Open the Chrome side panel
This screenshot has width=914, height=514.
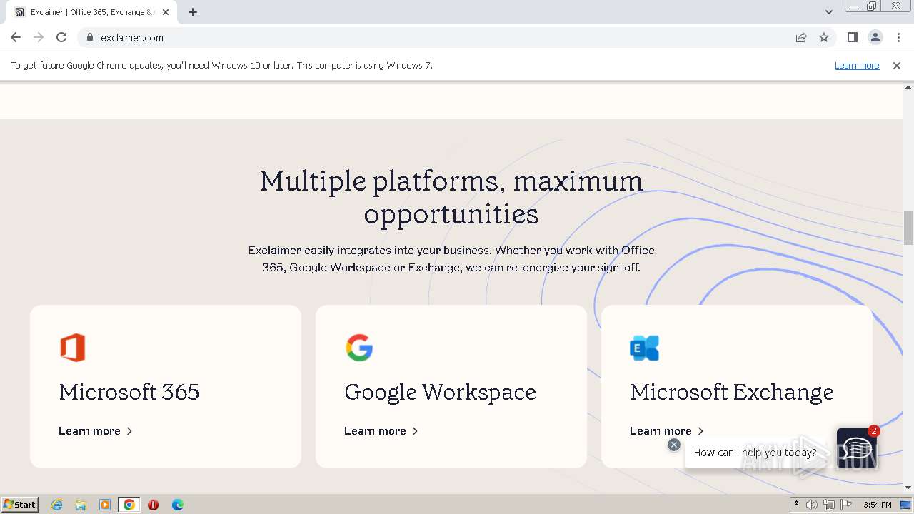point(852,37)
